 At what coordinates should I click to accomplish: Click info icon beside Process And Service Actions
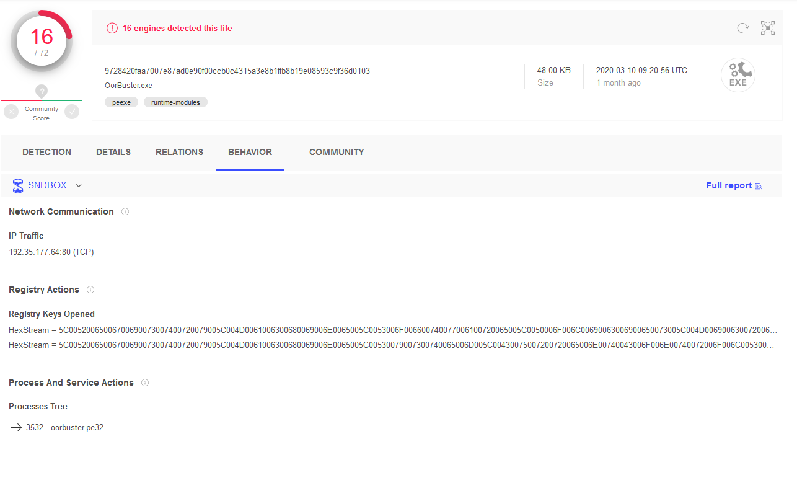point(145,383)
